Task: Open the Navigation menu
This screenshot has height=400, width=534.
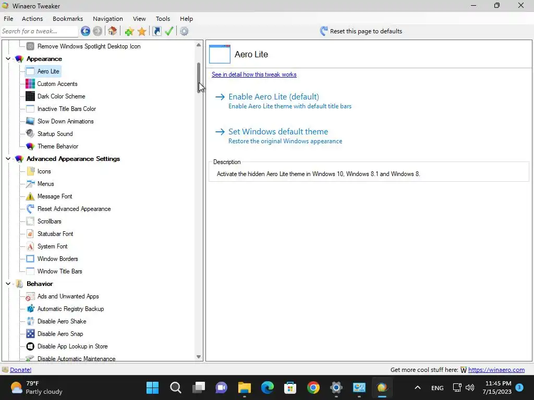Action: pyautogui.click(x=108, y=19)
